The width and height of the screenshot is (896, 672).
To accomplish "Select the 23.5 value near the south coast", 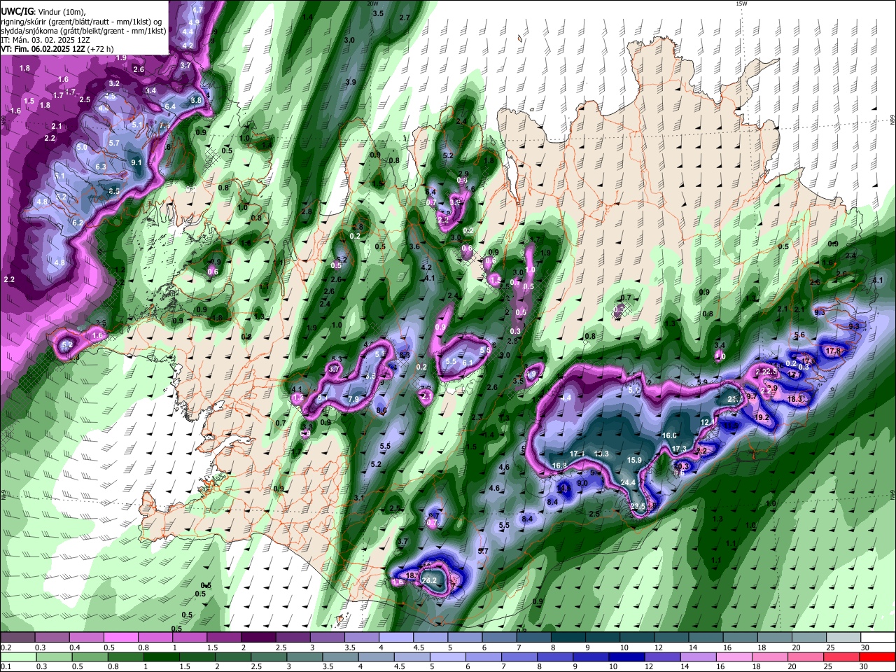I will coord(638,506).
